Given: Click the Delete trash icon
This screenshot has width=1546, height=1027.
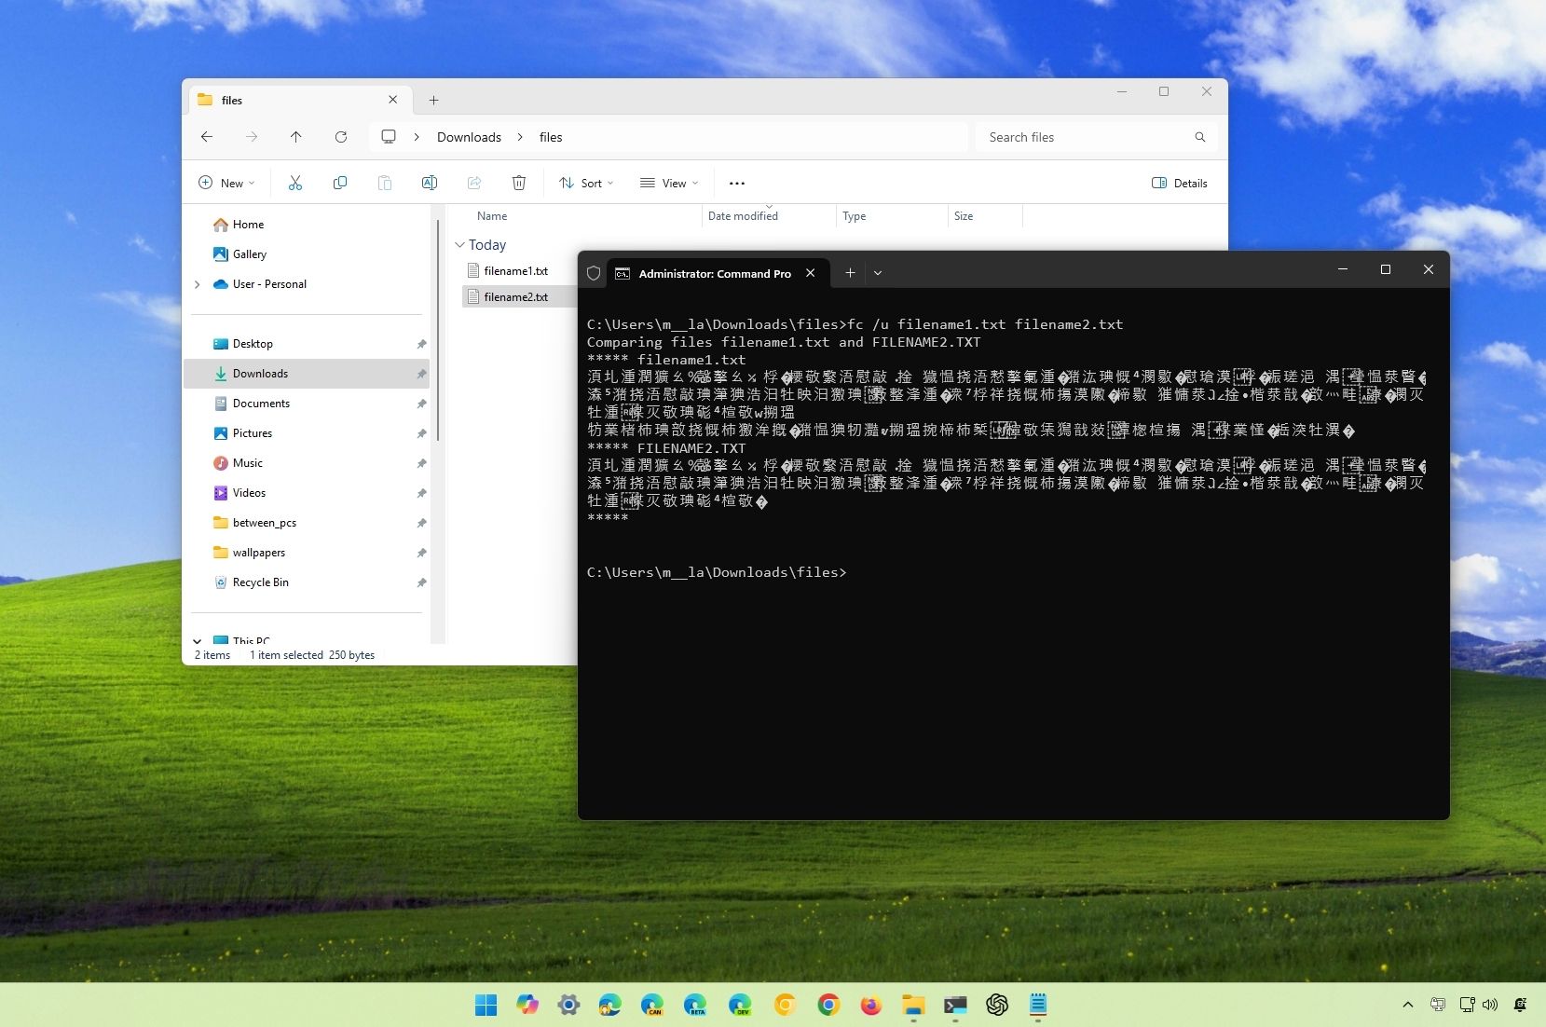Looking at the screenshot, I should 519,183.
